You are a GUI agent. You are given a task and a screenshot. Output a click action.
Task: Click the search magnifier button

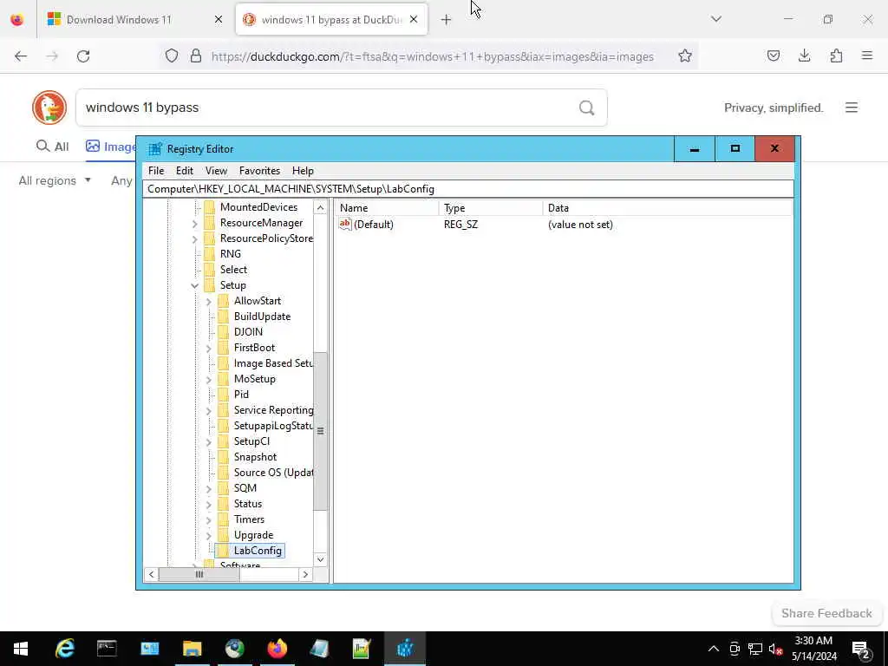point(587,108)
